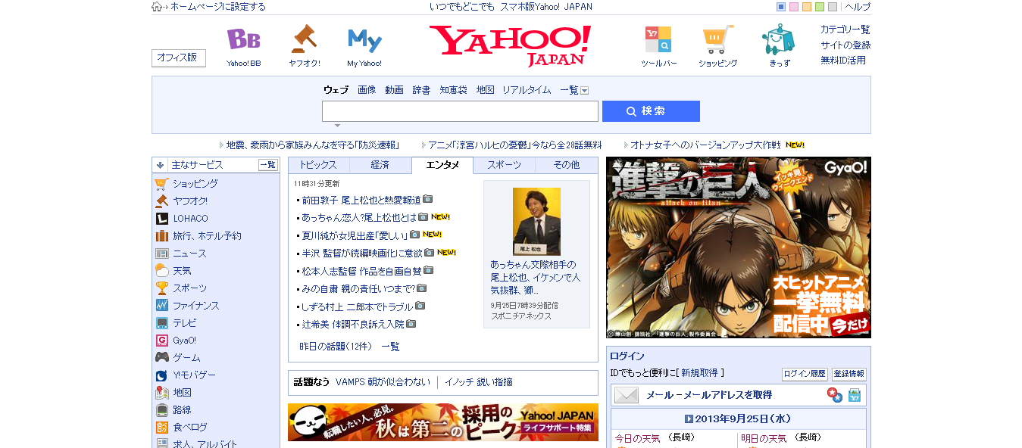Open headline 松本人志監督 作品を自画自賛
The height and width of the screenshot is (448, 1022).
tap(361, 271)
